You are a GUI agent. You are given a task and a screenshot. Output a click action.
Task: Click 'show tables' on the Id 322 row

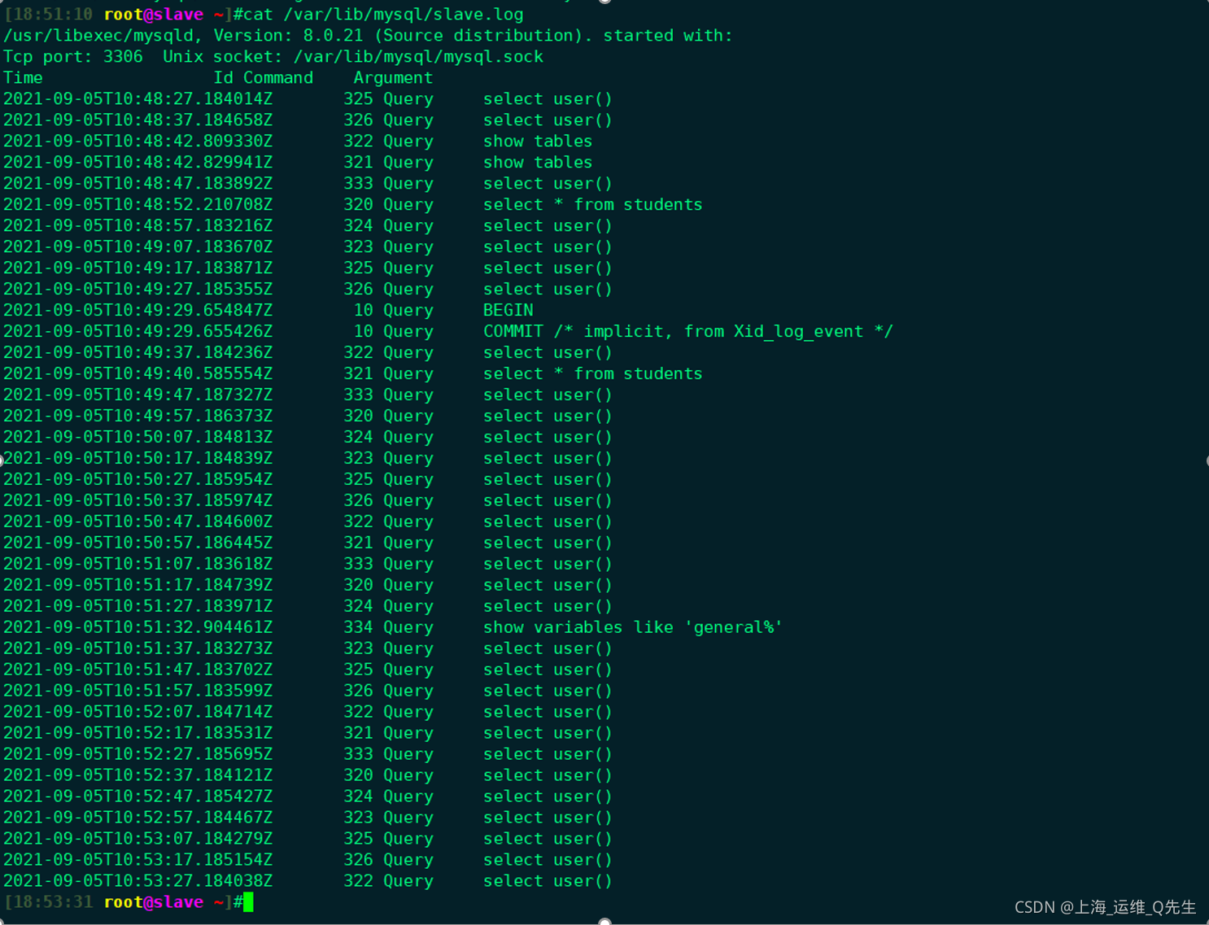pos(538,142)
